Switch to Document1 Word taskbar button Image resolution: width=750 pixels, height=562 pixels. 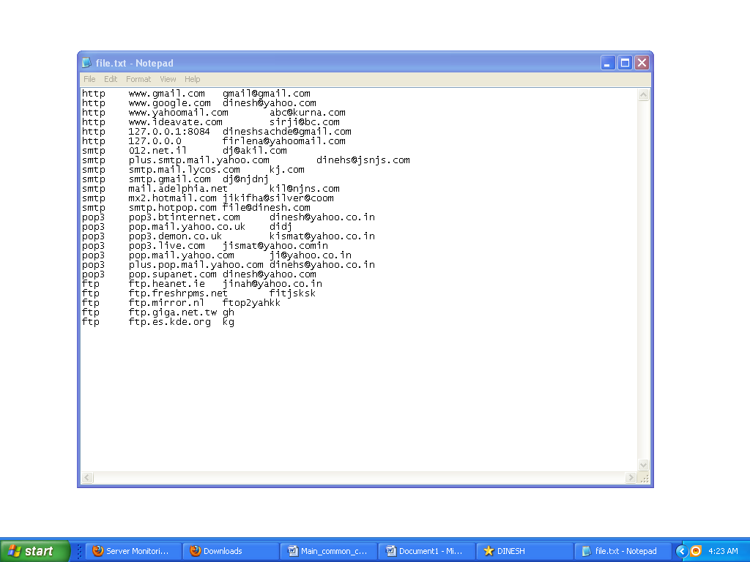(427, 551)
